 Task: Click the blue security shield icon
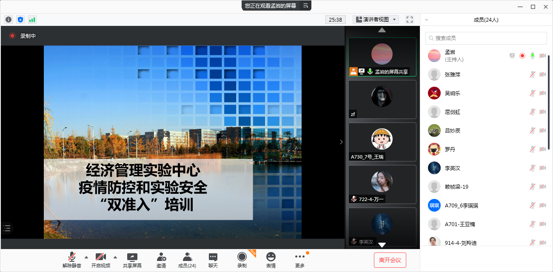20,20
